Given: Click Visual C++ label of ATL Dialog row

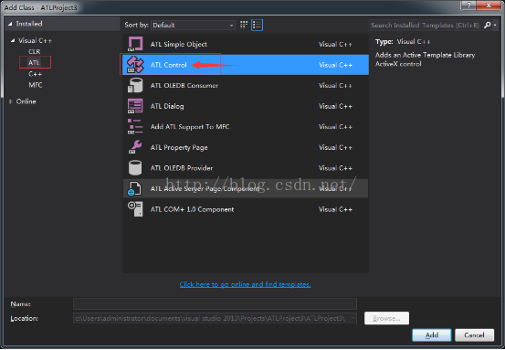Looking at the screenshot, I should point(335,106).
